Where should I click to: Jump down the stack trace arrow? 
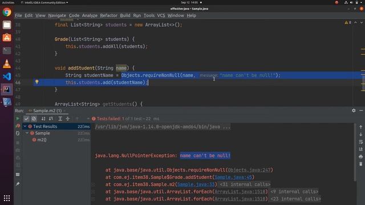(x=361, y=134)
